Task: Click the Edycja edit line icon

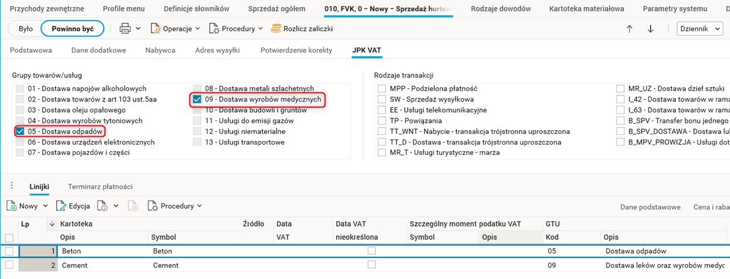Action: click(61, 206)
